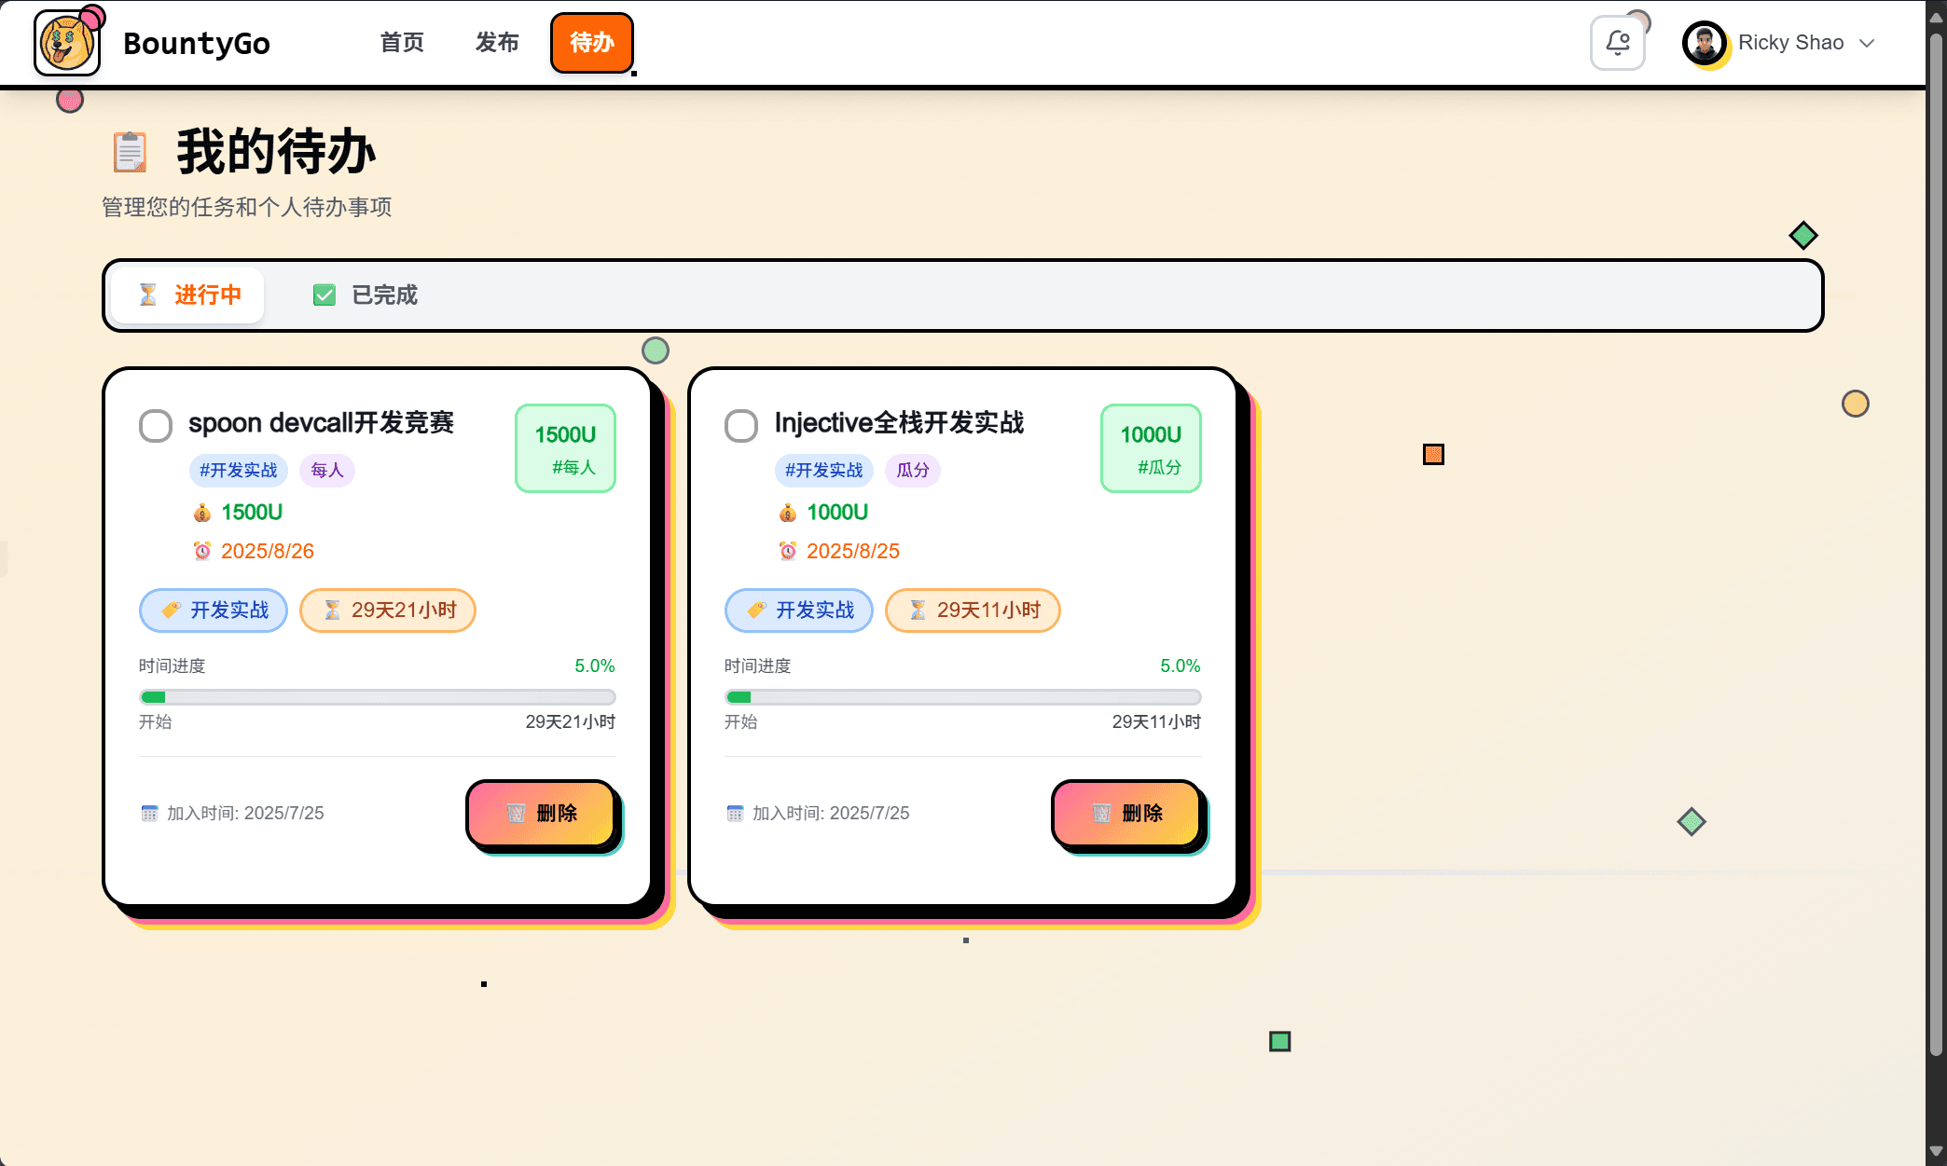Click #开发实战 tag on spoon devcall card
Image resolution: width=1947 pixels, height=1166 pixels.
point(238,470)
